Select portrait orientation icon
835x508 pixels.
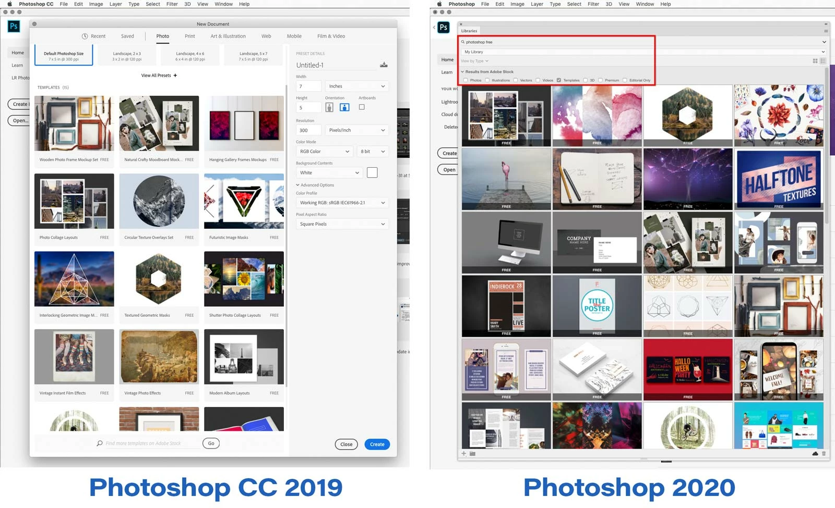(329, 107)
